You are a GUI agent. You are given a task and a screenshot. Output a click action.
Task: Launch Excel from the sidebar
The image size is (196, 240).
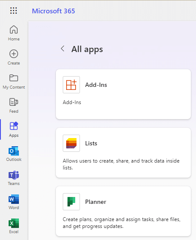(x=14, y=226)
